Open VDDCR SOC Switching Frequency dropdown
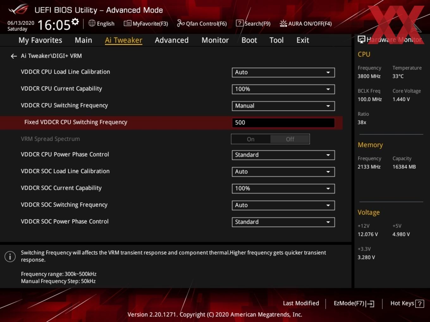This screenshot has height=322, width=430. (x=283, y=205)
